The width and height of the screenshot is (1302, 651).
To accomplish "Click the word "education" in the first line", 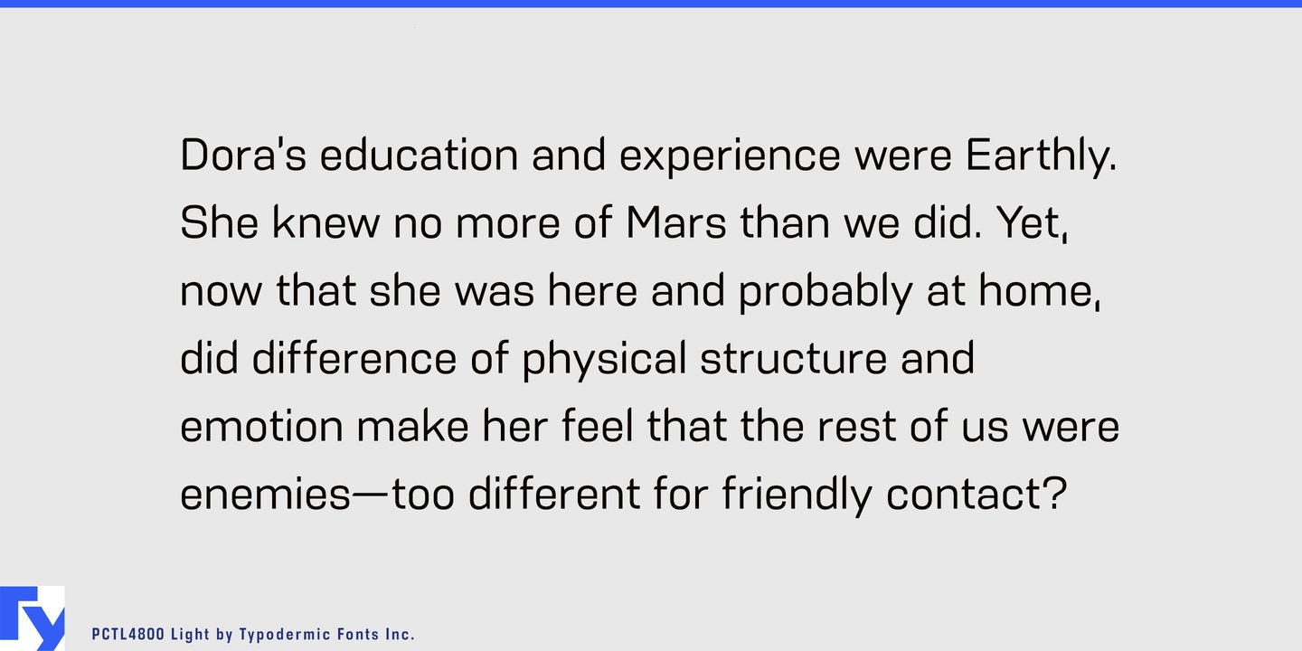I will [418, 156].
